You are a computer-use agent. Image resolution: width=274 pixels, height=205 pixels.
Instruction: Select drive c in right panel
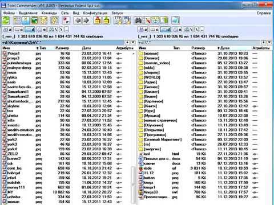154,30
